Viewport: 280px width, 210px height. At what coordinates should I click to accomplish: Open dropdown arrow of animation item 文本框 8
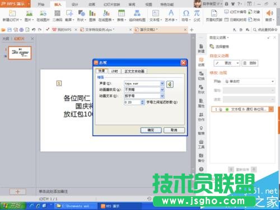(x=271, y=109)
